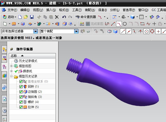Image resolution: width=166 pixels, height=122 pixels.
Task: Open the 文件(F) menu
Action: coord(12,10)
